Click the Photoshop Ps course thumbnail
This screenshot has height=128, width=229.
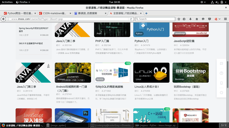(73, 115)
